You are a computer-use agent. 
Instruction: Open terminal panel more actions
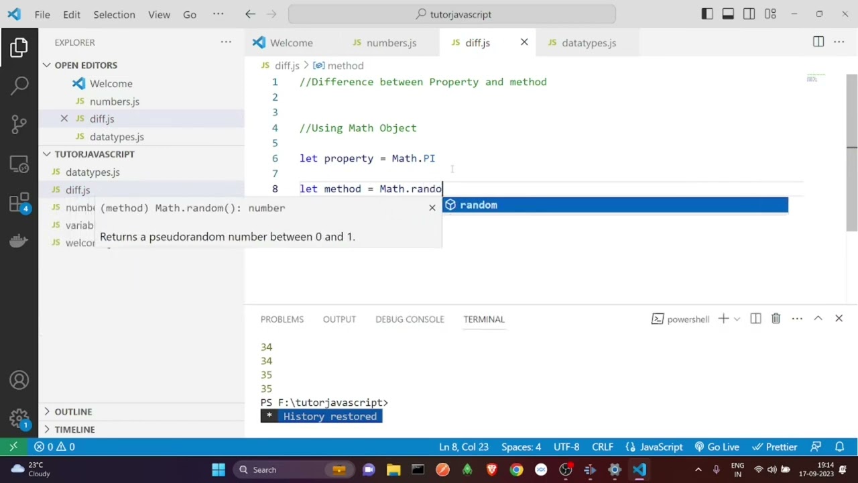(797, 319)
